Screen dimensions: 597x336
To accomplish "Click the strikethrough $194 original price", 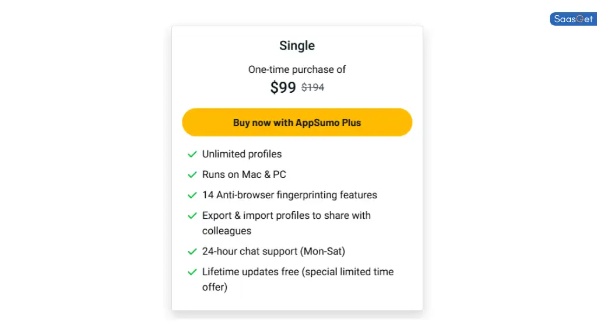I will 312,87.
